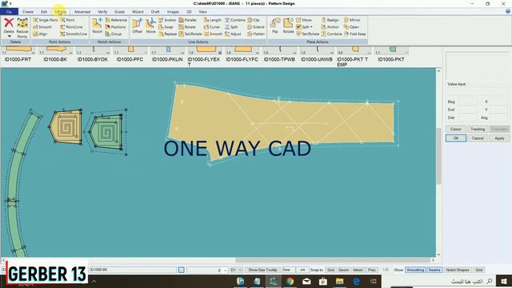Viewport: 512px width, 288px height.
Task: Select the Delete tool with red X
Action: 9,26
